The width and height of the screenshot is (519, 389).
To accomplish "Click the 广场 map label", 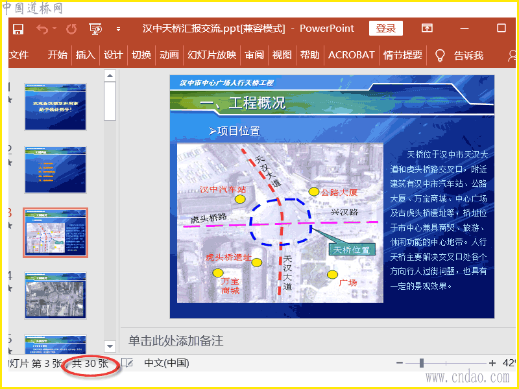I will [x=348, y=283].
